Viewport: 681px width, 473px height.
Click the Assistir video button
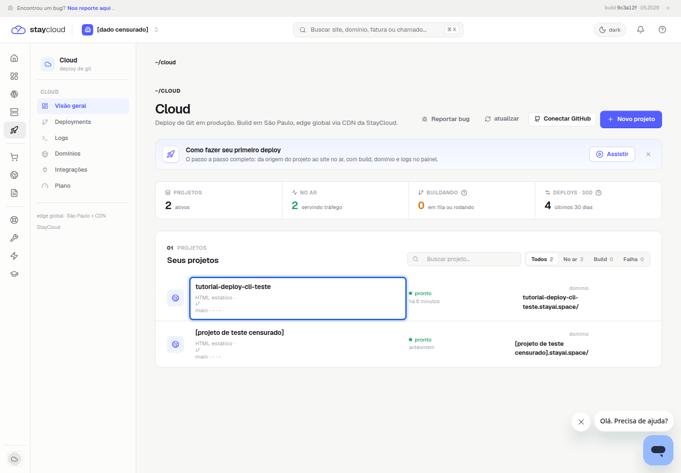612,154
